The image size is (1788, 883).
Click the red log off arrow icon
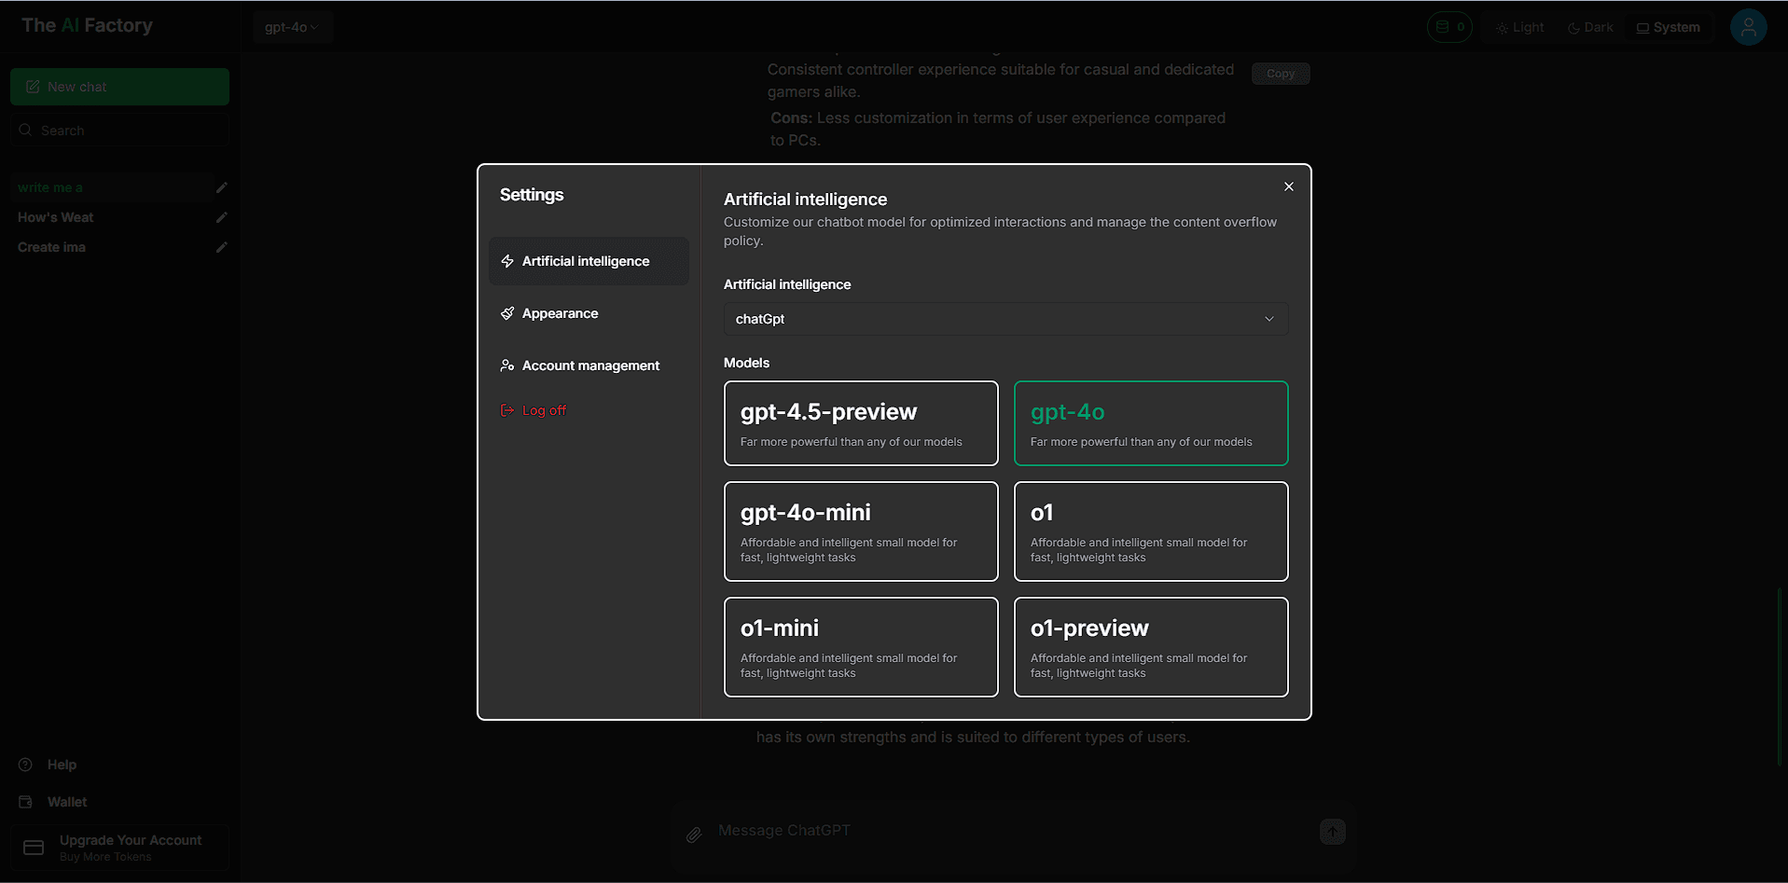click(x=507, y=410)
